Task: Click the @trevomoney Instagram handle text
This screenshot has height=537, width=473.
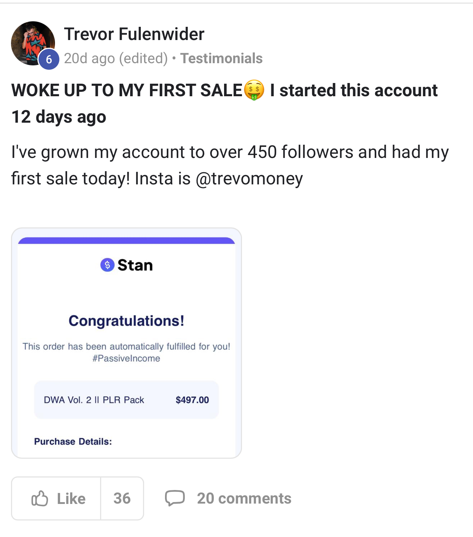Action: (249, 179)
